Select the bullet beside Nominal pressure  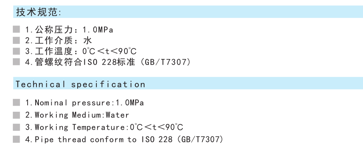pyautogui.click(x=16, y=103)
